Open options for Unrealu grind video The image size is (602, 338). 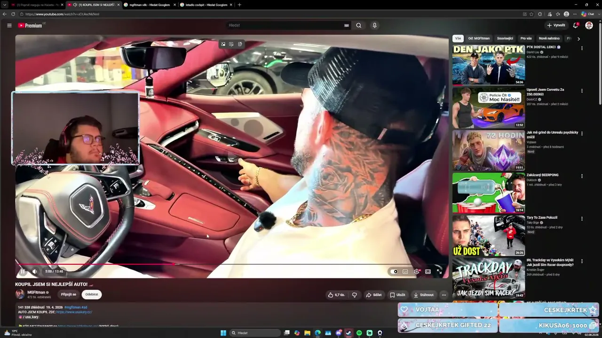582,133
